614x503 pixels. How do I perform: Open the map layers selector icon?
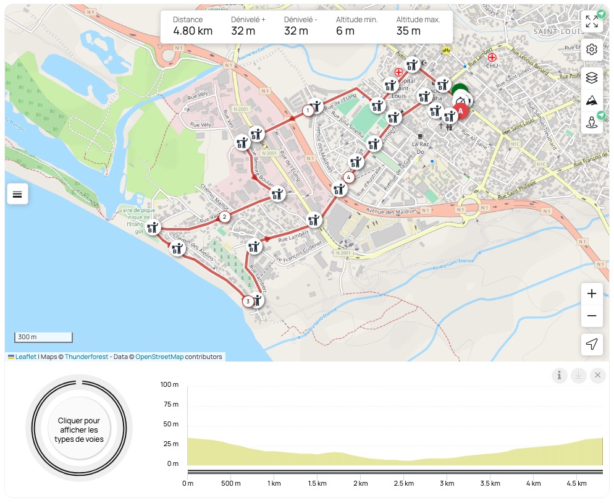[592, 77]
